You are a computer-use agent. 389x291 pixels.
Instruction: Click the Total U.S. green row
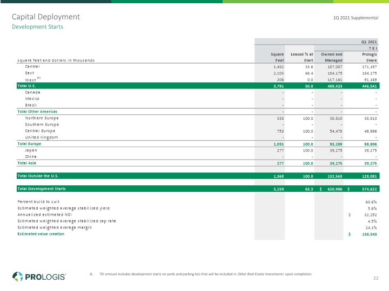198,86
